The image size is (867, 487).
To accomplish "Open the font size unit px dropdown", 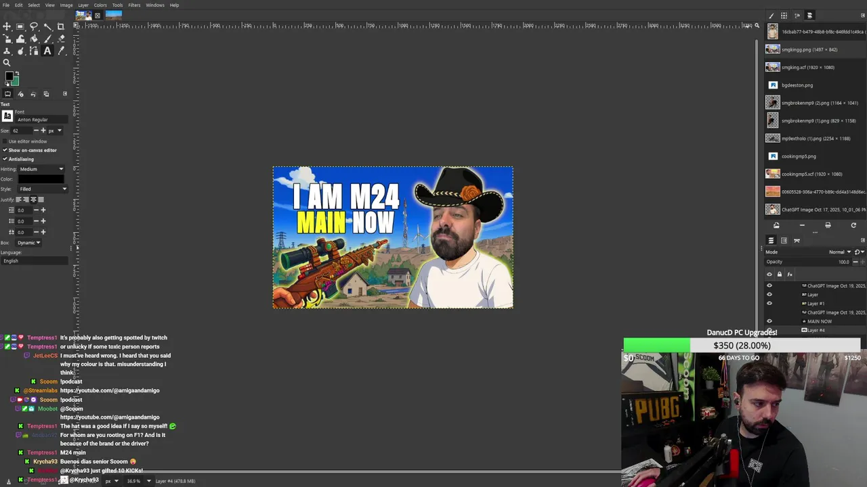I will point(55,131).
